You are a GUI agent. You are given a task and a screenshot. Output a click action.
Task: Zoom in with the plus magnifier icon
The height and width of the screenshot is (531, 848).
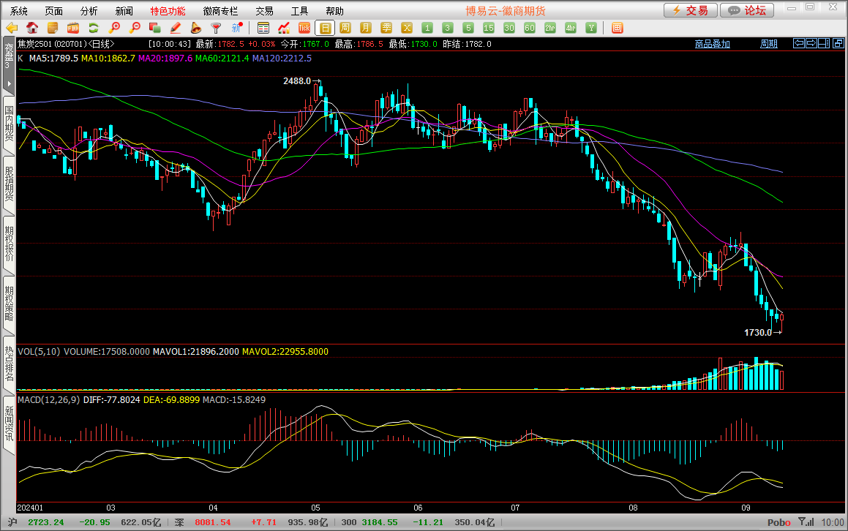point(114,28)
